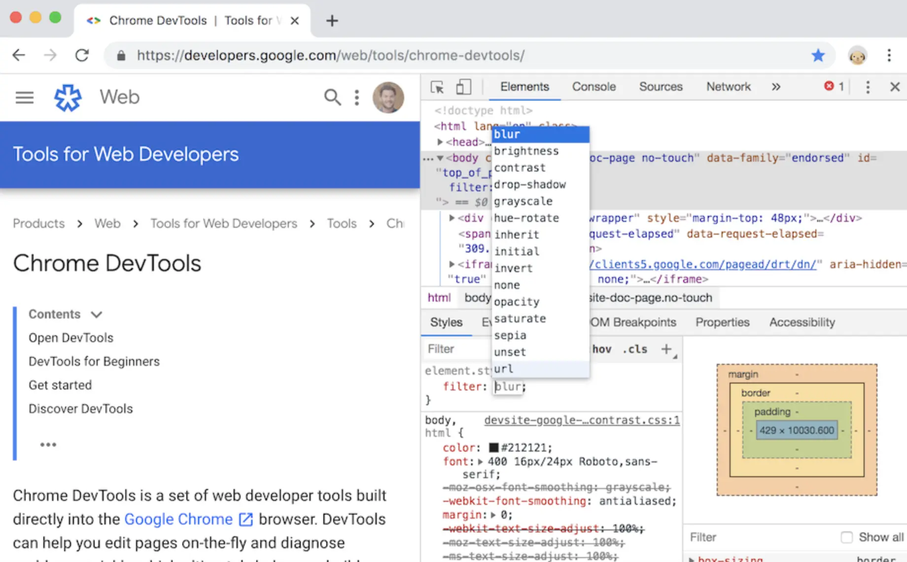Expand the font shorthand property
Viewport: 907px width, 562px height.
[480, 462]
